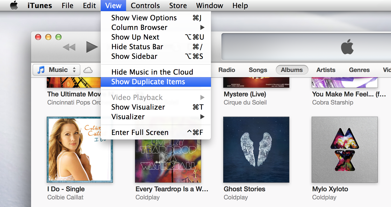Click the Ghost Stories album title
The width and height of the screenshot is (391, 207).
point(244,189)
